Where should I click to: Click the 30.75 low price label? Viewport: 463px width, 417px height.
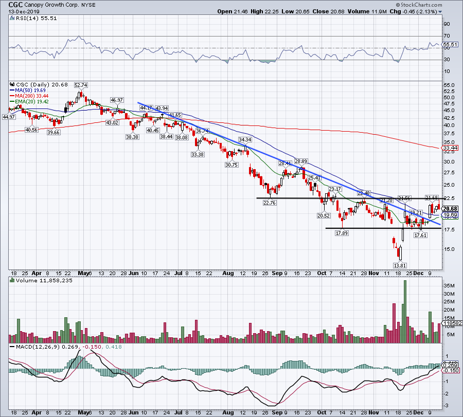coord(232,165)
